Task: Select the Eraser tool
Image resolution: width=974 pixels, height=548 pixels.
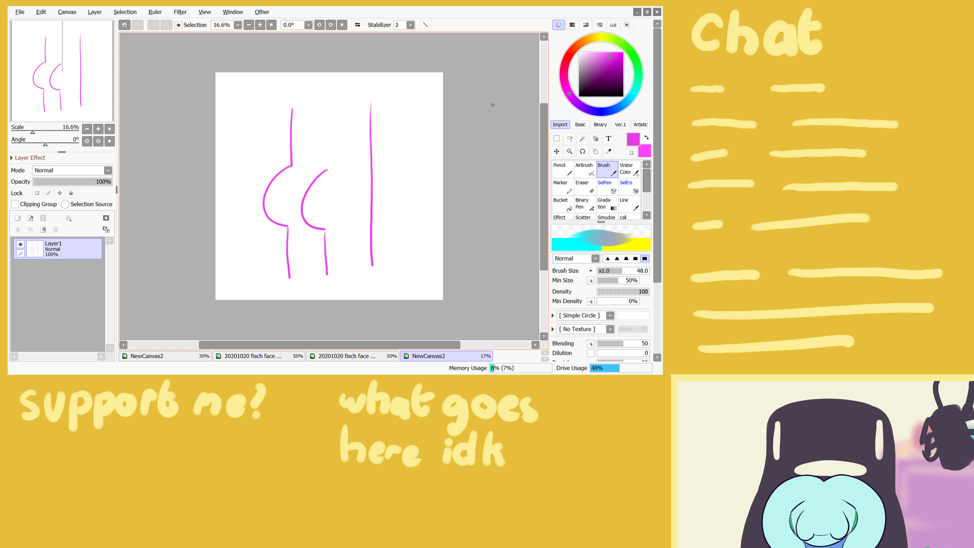Action: (584, 186)
